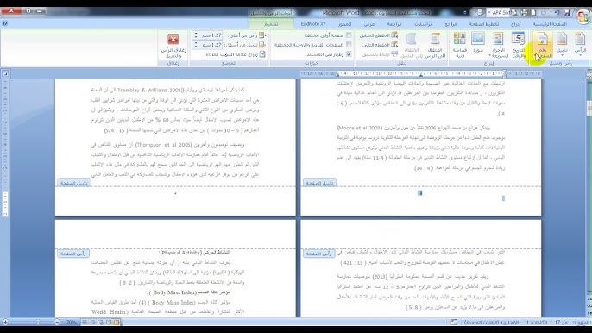Click page number 2 in left footer
This screenshot has height=333, width=592.
(175, 193)
